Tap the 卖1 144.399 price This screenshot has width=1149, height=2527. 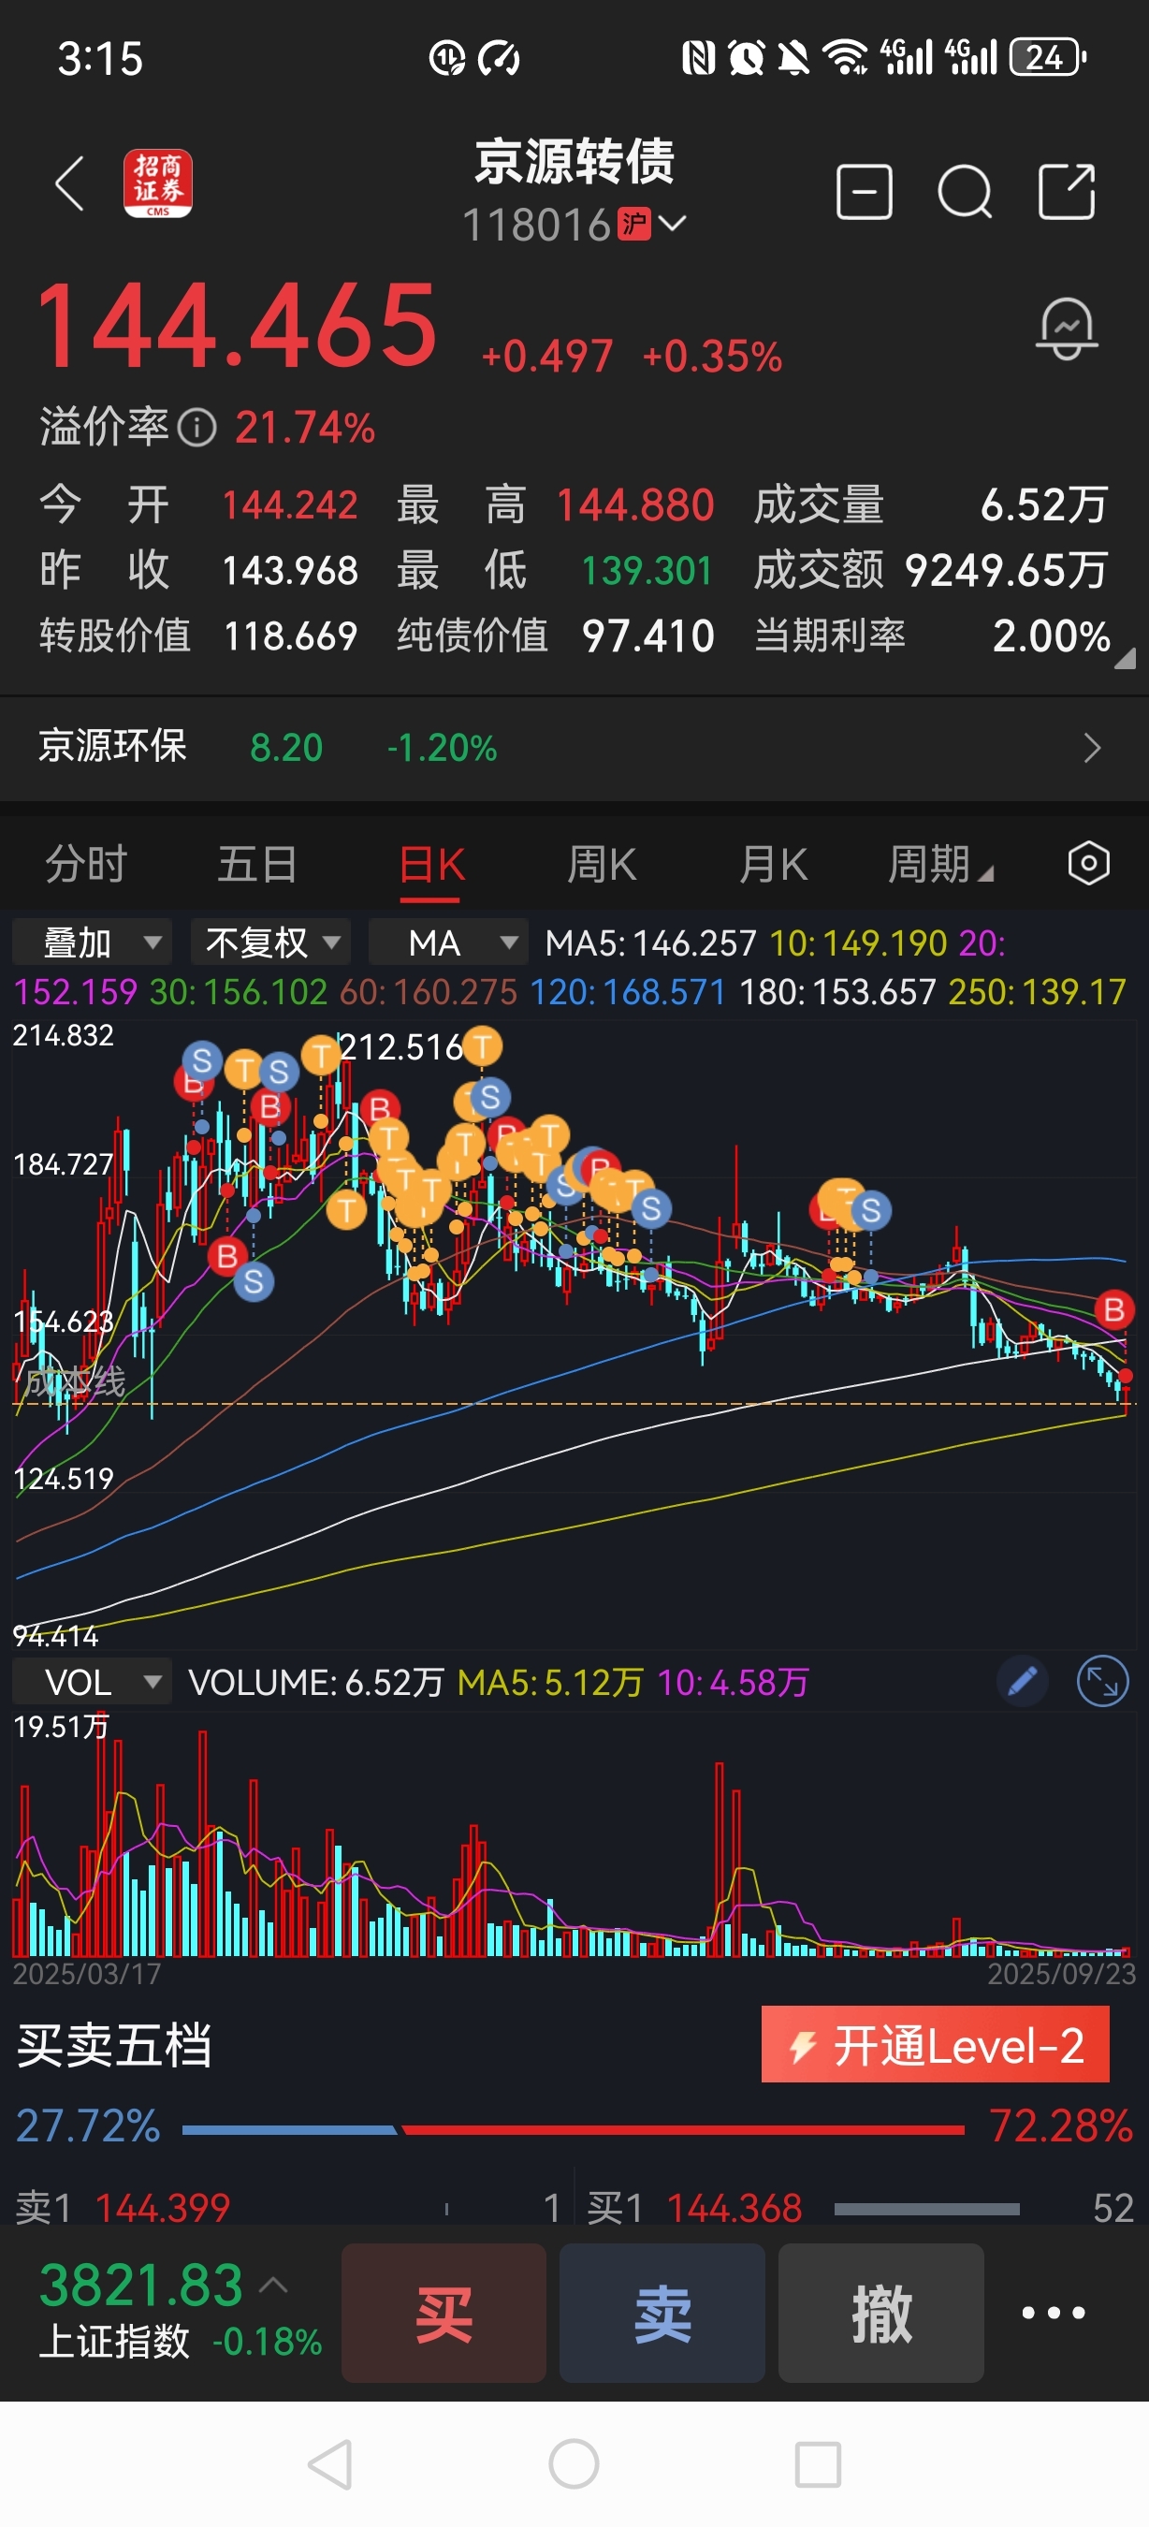coord(163,2208)
